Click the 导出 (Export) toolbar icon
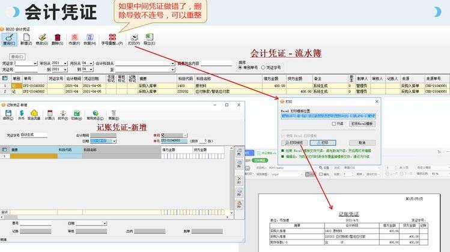The height and width of the screenshot is (252, 450). [x=149, y=38]
